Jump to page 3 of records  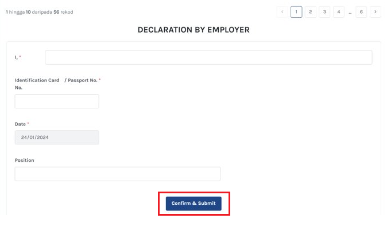(324, 12)
